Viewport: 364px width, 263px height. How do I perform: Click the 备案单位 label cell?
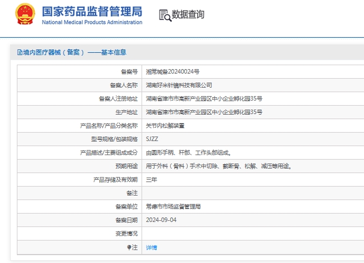(x=80, y=207)
